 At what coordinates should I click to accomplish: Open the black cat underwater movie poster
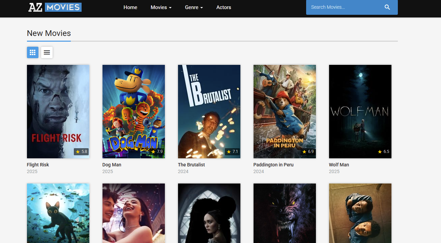(58, 213)
